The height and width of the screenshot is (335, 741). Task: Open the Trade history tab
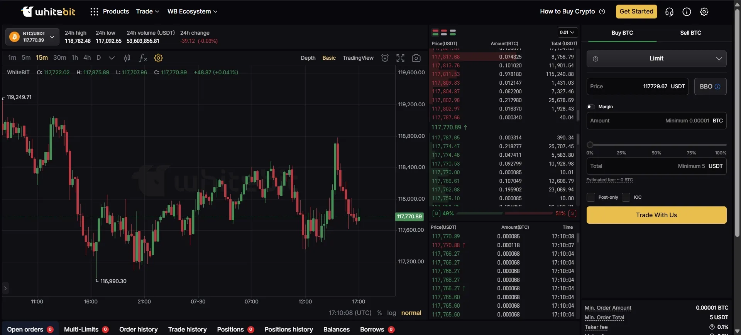[187, 329]
